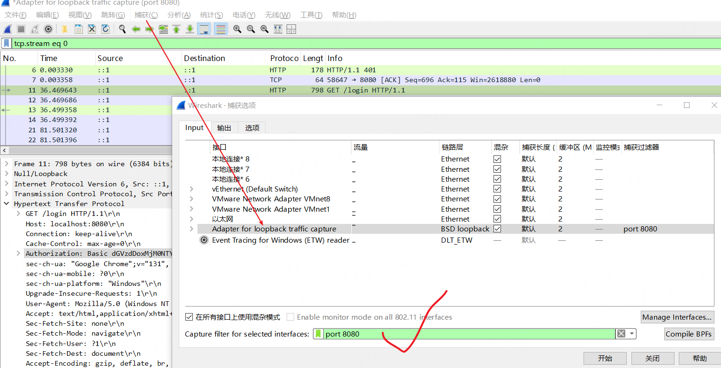Toggle promiscuous checkbox for loopback adapter
721x368 pixels.
pyautogui.click(x=497, y=229)
